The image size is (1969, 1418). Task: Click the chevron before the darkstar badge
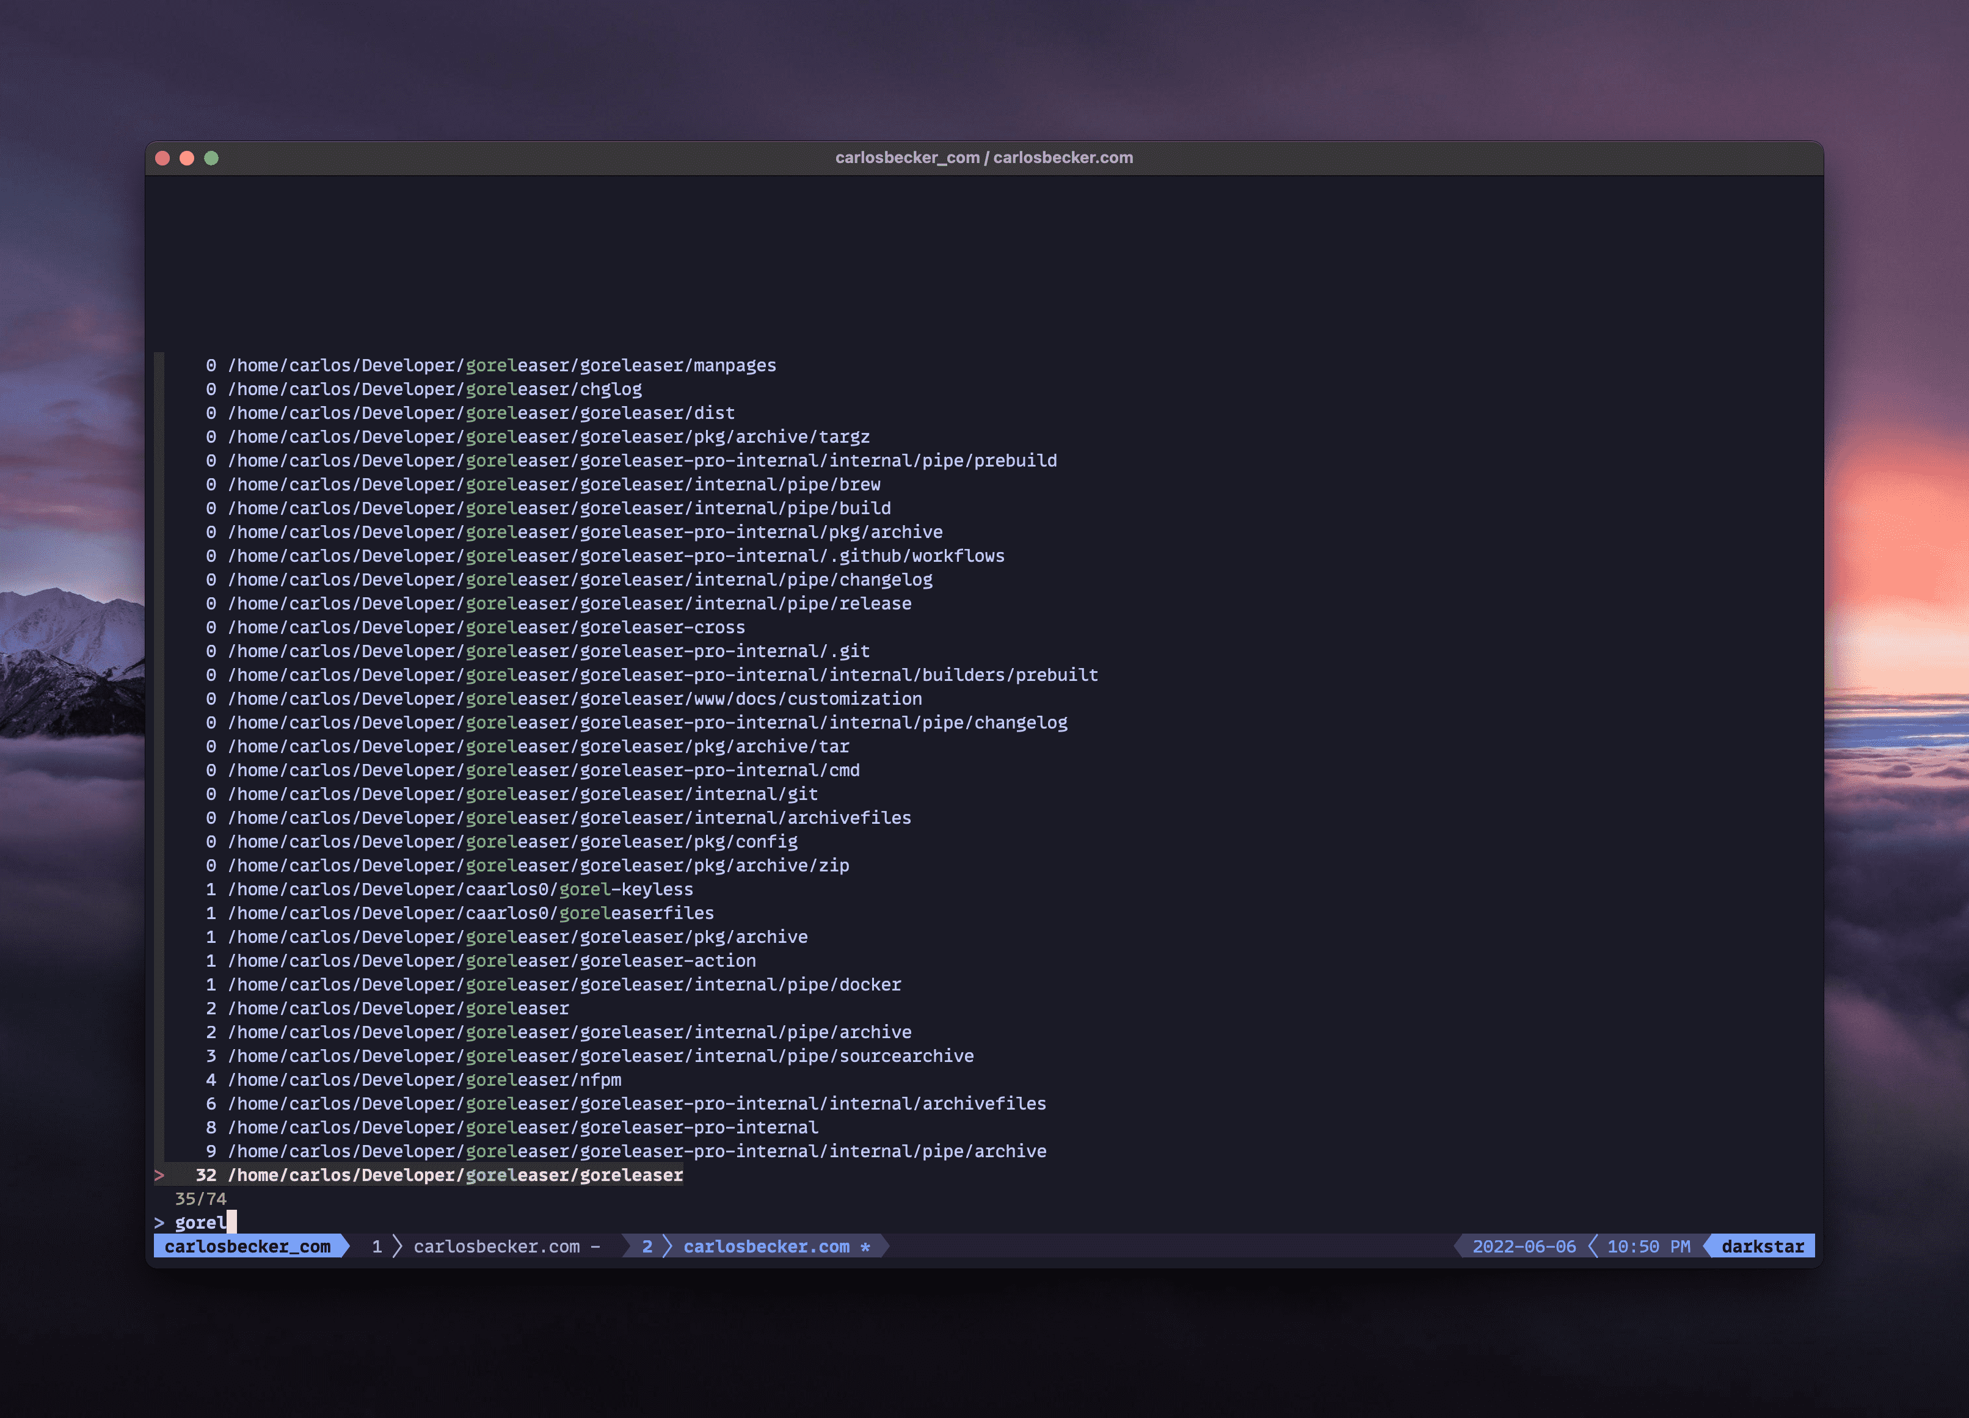[1706, 1246]
